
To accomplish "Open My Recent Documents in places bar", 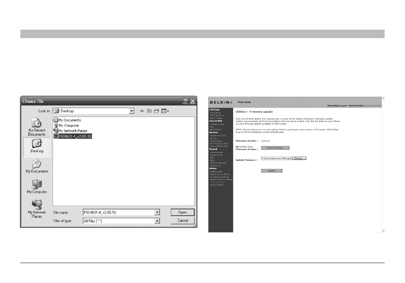I will pyautogui.click(x=37, y=127).
